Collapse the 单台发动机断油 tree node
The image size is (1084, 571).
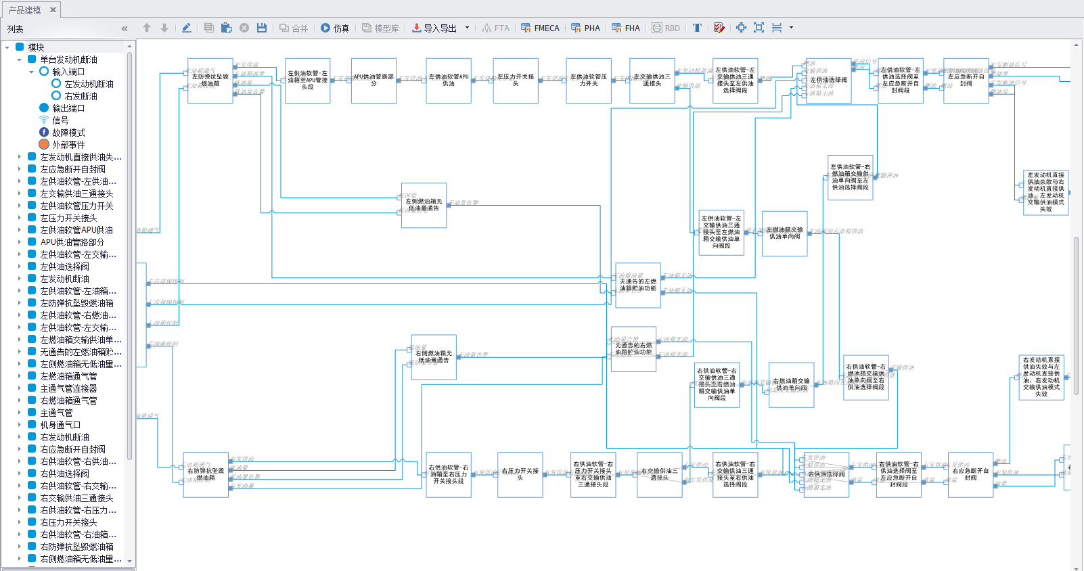20,60
